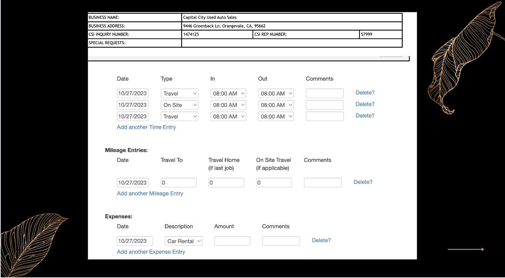Screen dimensions: 505x278
Task: Open the Out time dropdown of the first Travel entry
Action: [x=276, y=93]
